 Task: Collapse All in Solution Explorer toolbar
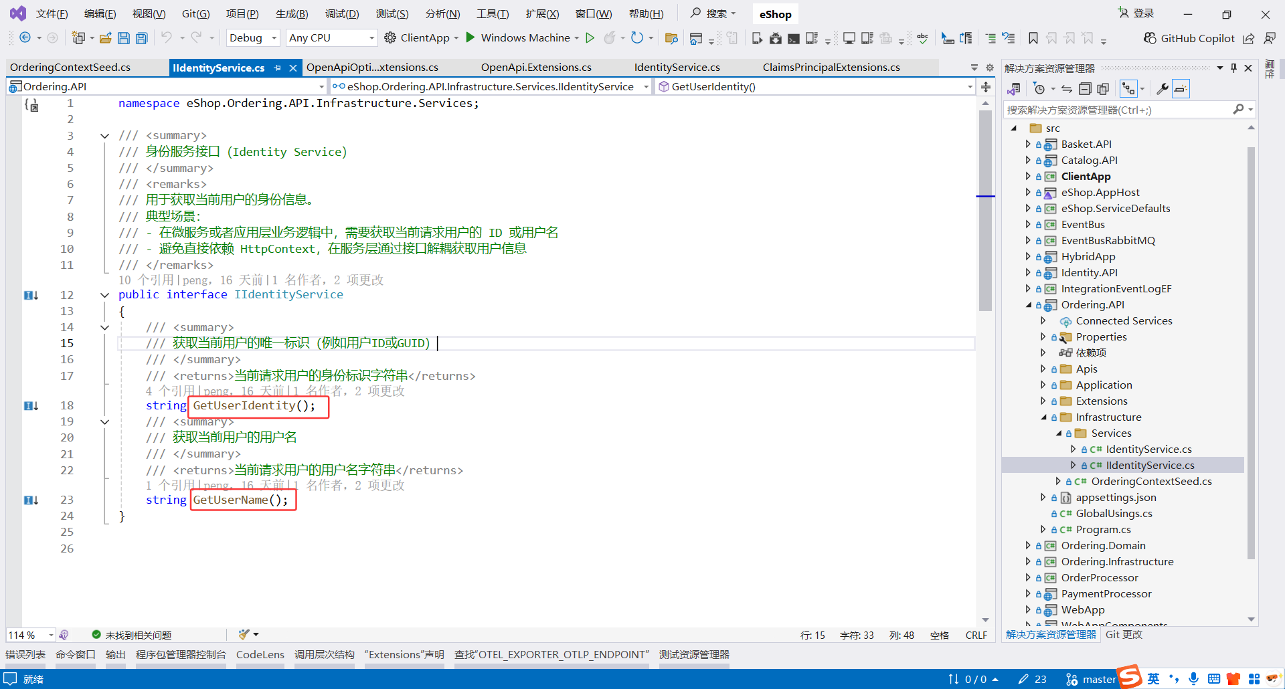[x=1085, y=89]
